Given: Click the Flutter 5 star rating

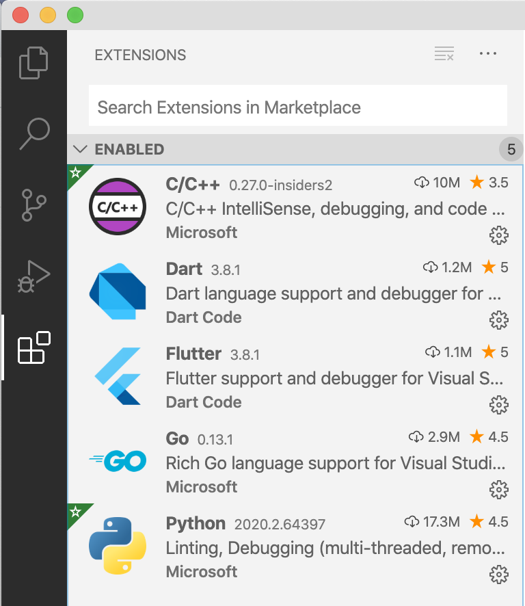Looking at the screenshot, I should click(495, 352).
